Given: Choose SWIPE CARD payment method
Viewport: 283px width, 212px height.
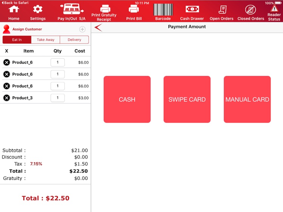Looking at the screenshot, I should click(x=187, y=100).
